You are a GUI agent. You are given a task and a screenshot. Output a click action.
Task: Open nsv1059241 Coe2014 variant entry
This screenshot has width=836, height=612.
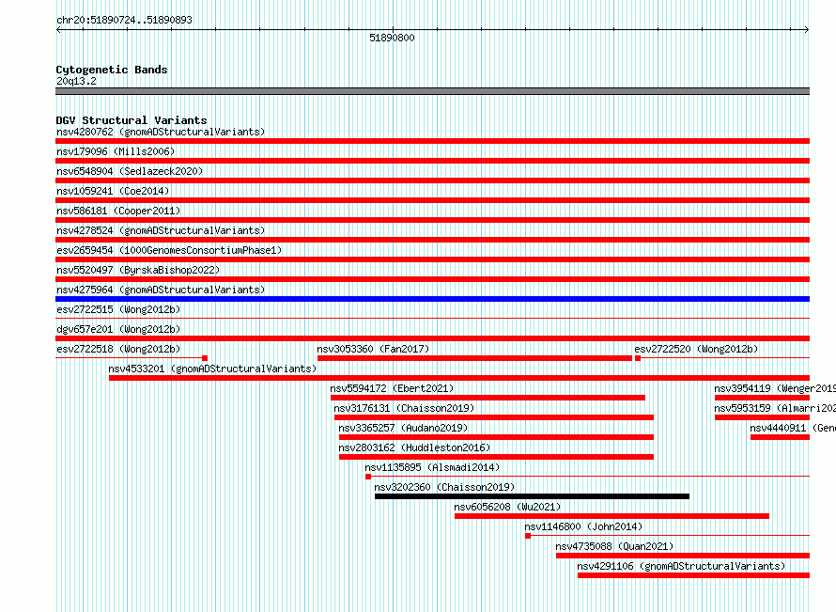tap(113, 191)
